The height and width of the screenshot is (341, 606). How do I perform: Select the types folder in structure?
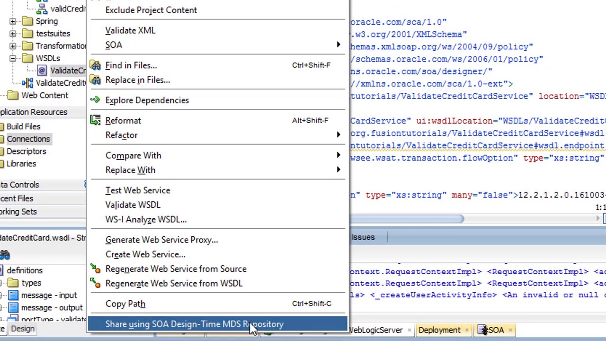coord(31,283)
